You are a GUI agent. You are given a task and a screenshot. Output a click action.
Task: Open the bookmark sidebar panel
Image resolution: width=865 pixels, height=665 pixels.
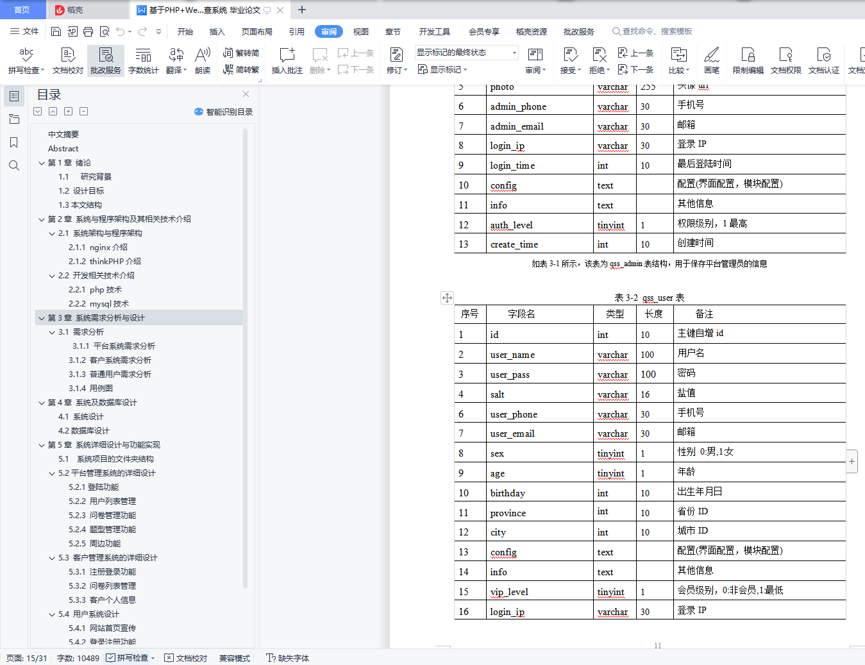point(14,142)
